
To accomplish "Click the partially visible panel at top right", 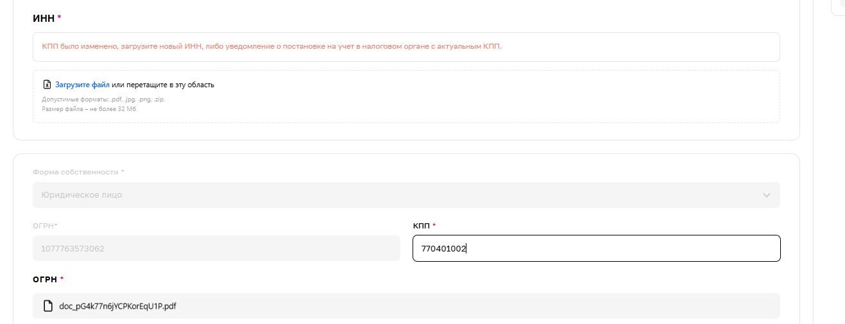I will tap(837, 6).
